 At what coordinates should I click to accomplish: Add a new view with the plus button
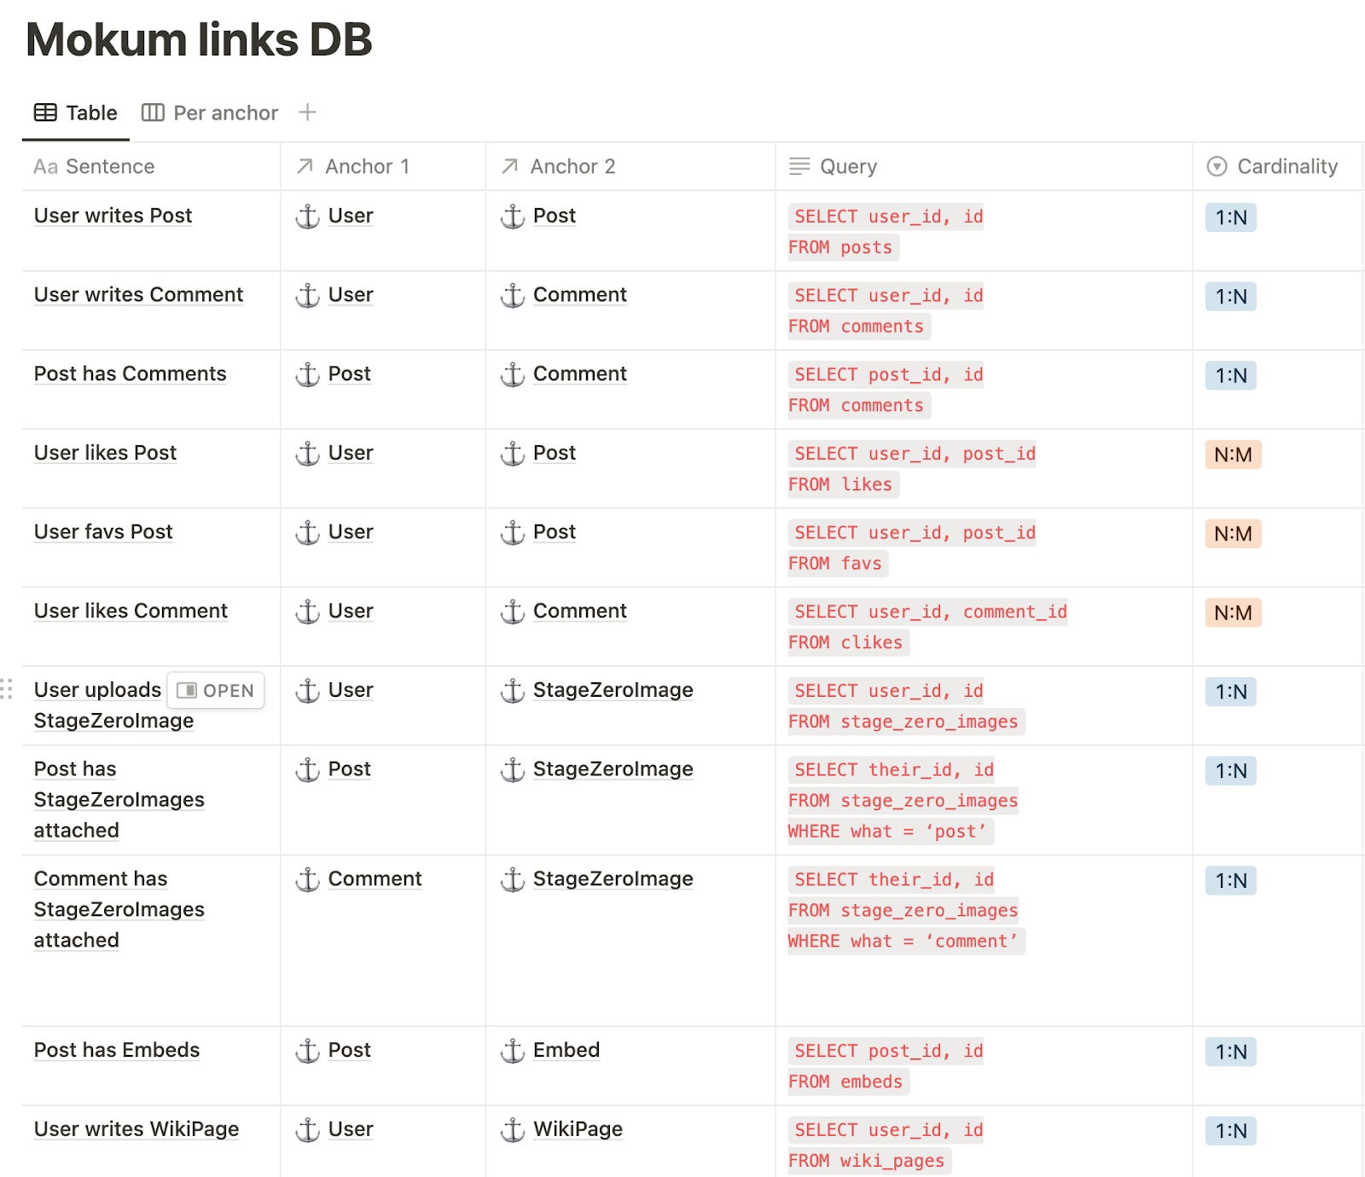[307, 112]
